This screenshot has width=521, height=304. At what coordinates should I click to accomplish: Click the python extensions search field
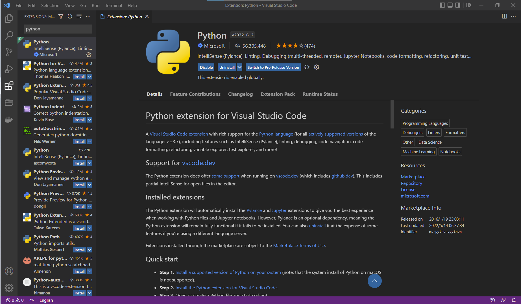[58, 29]
